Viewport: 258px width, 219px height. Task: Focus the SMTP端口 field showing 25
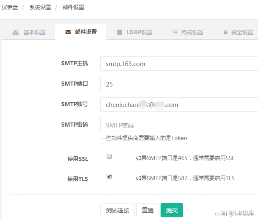[x=179, y=84]
